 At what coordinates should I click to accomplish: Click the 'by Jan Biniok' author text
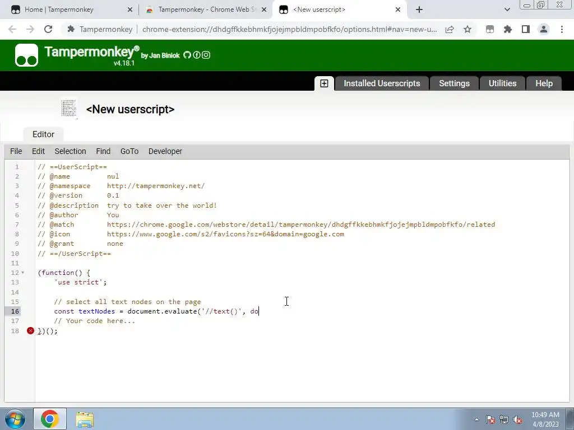[160, 55]
